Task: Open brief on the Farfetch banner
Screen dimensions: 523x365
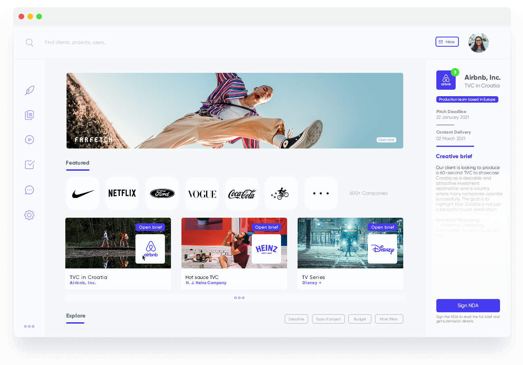Action: (x=386, y=140)
